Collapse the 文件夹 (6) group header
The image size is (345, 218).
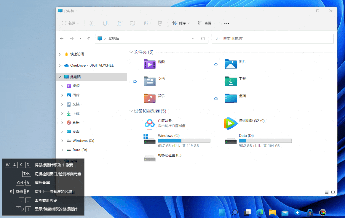131,52
